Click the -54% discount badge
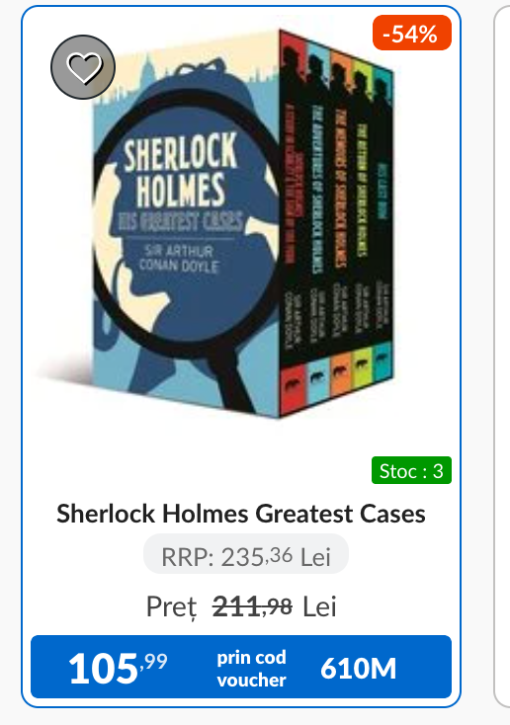The height and width of the screenshot is (725, 510). click(x=412, y=33)
